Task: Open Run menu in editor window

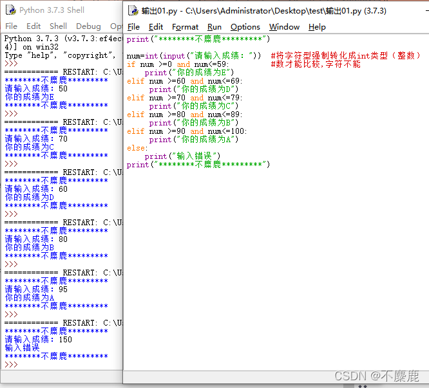Action: click(x=214, y=27)
